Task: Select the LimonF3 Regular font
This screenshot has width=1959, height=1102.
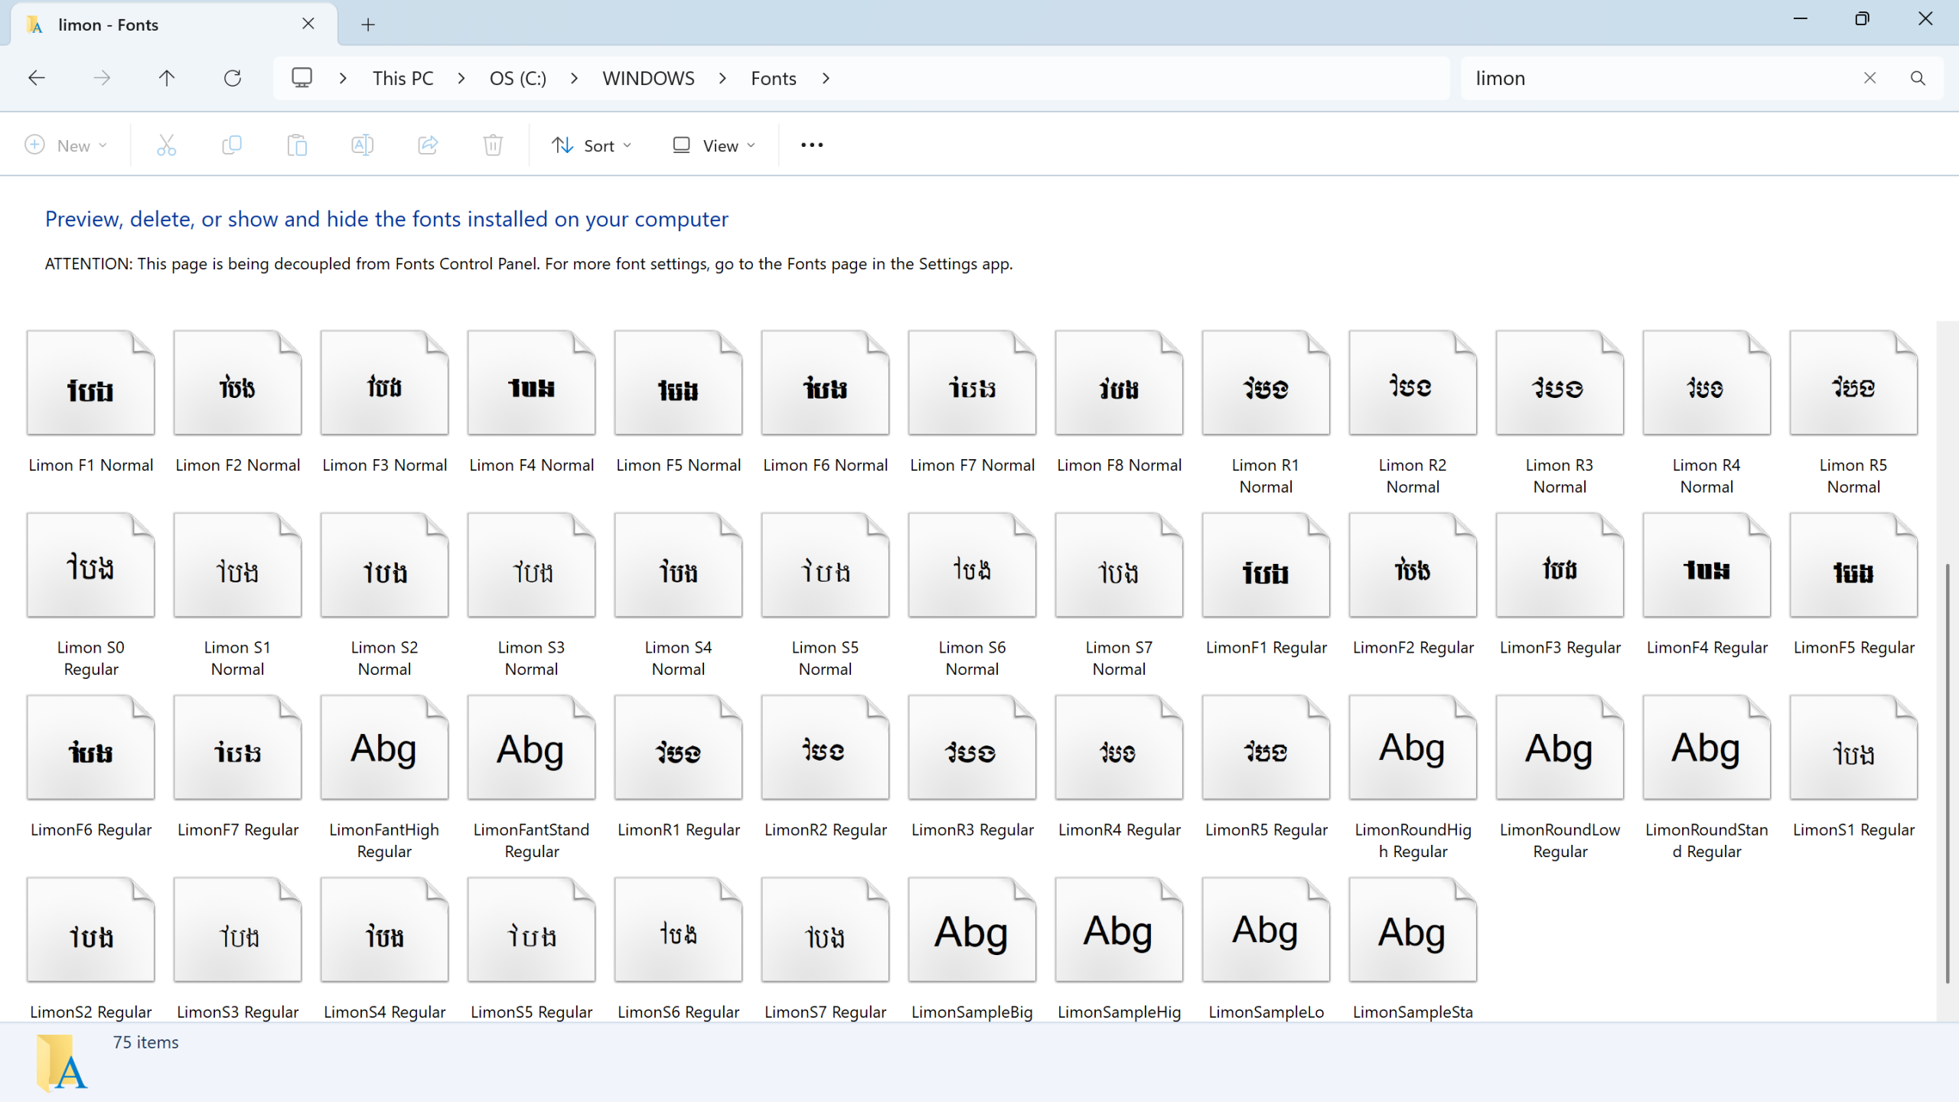Action: point(1560,585)
